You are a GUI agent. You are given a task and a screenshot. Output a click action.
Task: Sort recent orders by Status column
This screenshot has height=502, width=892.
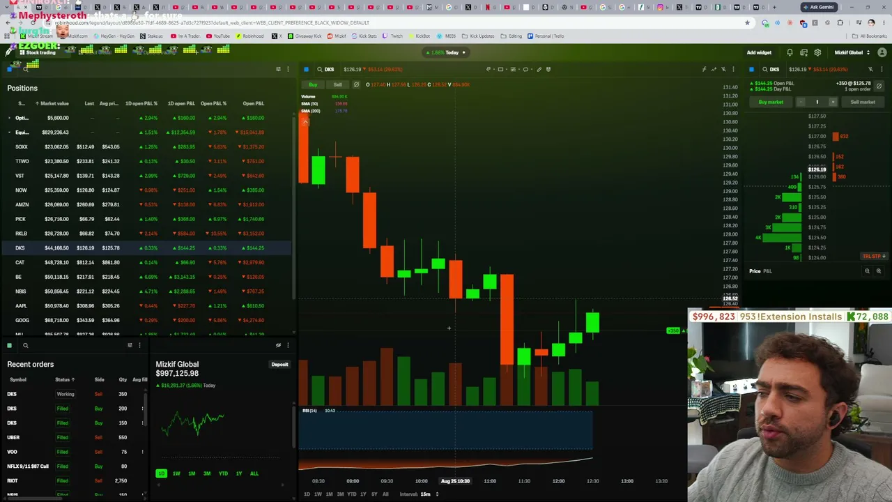click(x=65, y=380)
